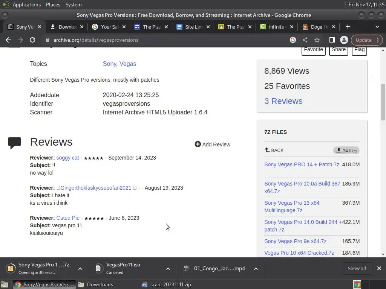Download Vegas Pro 10 x64 Cracked.7z
Image resolution: width=386 pixels, height=289 pixels.
tap(299, 253)
